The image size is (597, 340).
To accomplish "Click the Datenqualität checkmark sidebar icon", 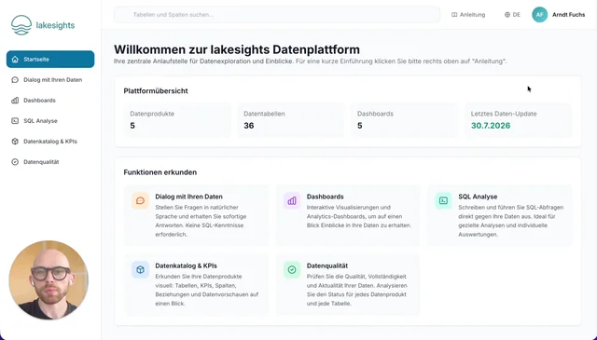I will point(15,162).
